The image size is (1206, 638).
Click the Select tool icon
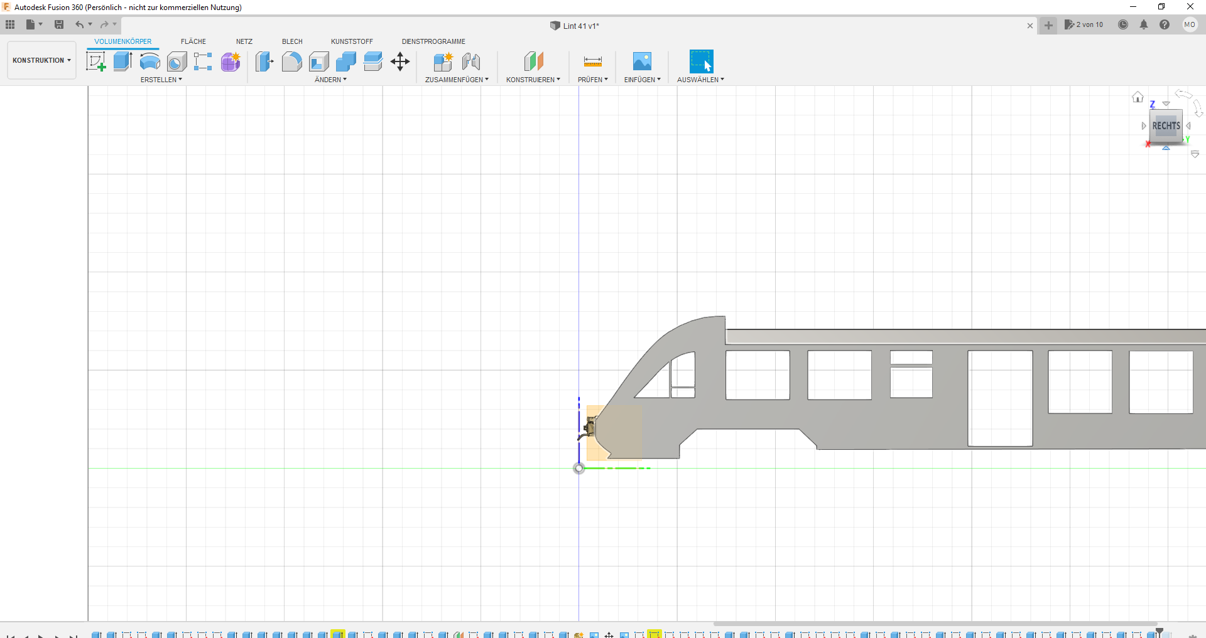coord(702,61)
